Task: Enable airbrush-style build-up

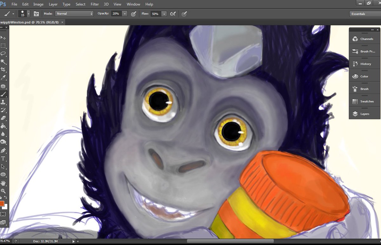Action: click(x=173, y=14)
